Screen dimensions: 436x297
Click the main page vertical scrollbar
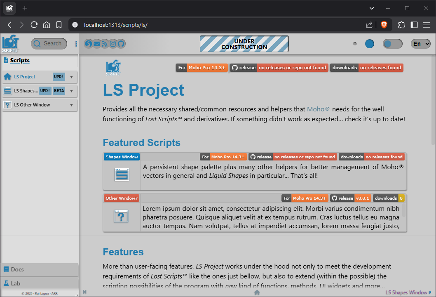(433, 100)
